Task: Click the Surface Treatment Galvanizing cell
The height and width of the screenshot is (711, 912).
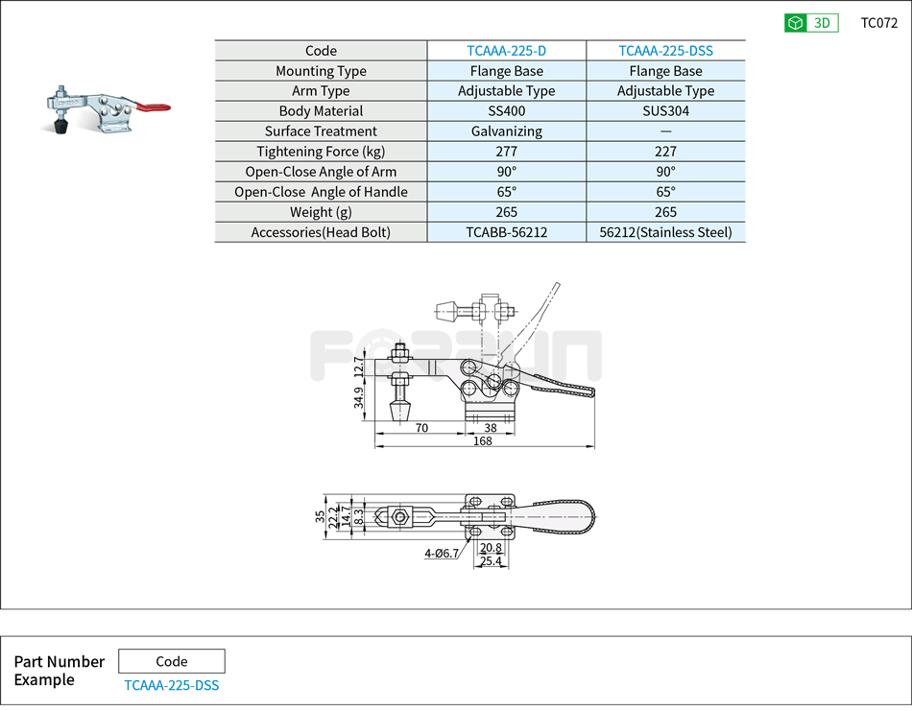Action: tap(506, 130)
